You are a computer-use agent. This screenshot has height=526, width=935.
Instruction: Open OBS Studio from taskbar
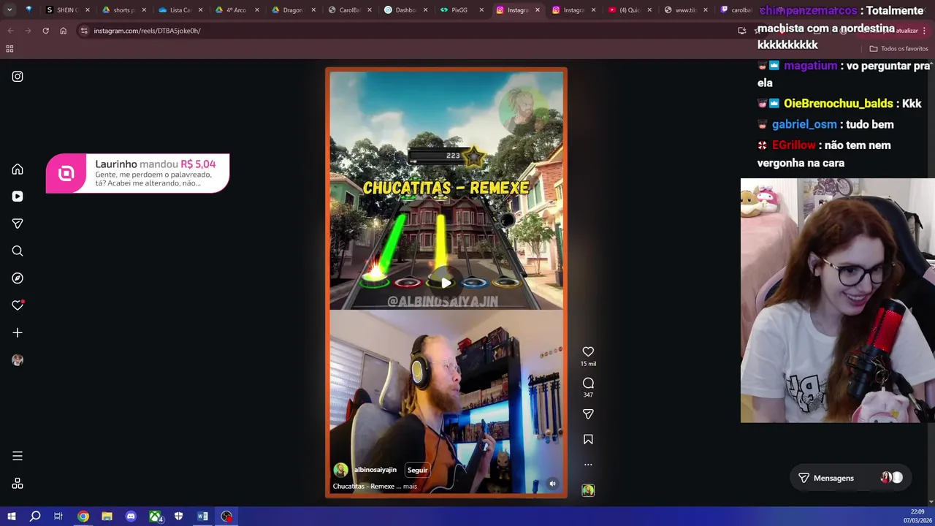(x=226, y=517)
